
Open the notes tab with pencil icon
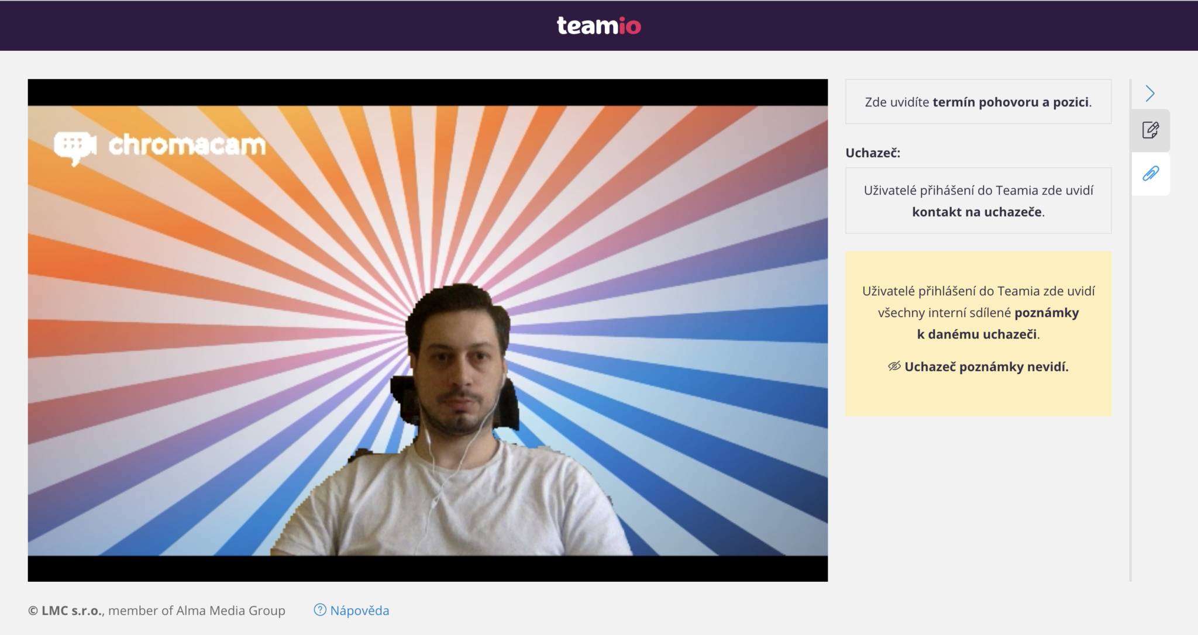point(1151,130)
